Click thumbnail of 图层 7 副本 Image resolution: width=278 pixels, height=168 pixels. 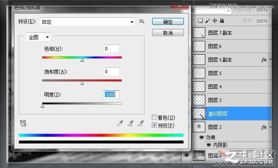[x=199, y=33]
